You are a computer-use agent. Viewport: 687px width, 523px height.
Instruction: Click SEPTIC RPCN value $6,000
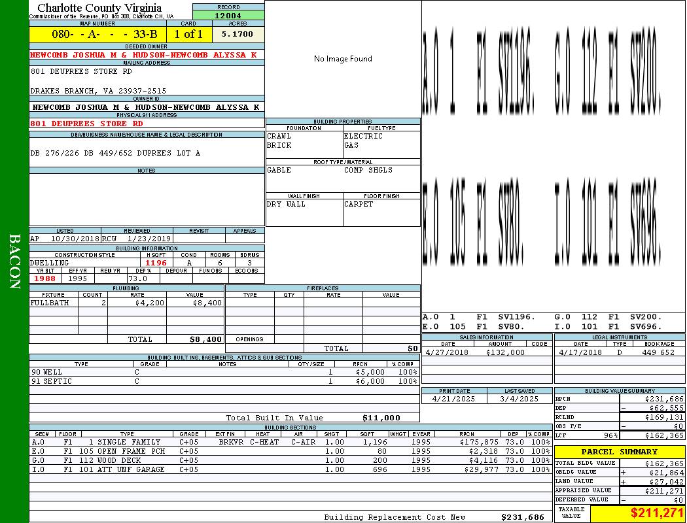[x=370, y=382]
